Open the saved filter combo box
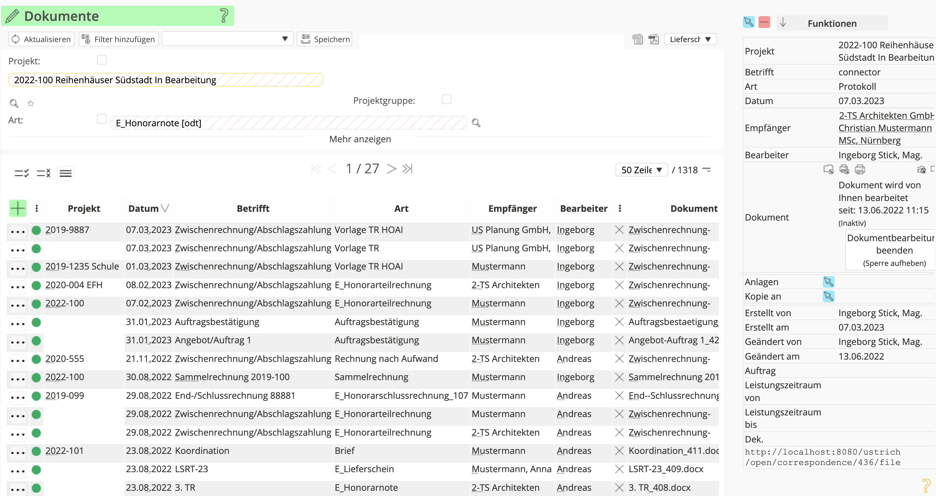 pyautogui.click(x=227, y=39)
